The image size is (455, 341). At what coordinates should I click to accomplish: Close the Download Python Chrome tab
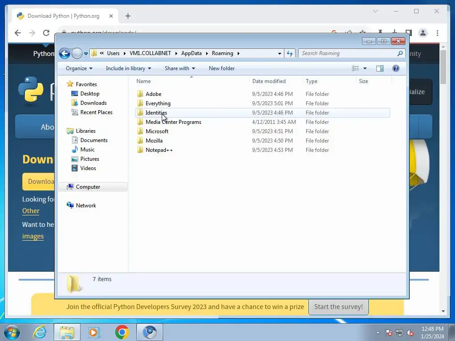(111, 16)
